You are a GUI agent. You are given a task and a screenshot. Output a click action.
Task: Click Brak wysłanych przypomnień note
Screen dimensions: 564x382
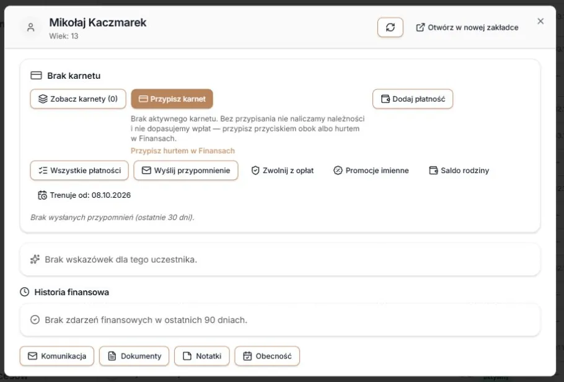(112, 218)
